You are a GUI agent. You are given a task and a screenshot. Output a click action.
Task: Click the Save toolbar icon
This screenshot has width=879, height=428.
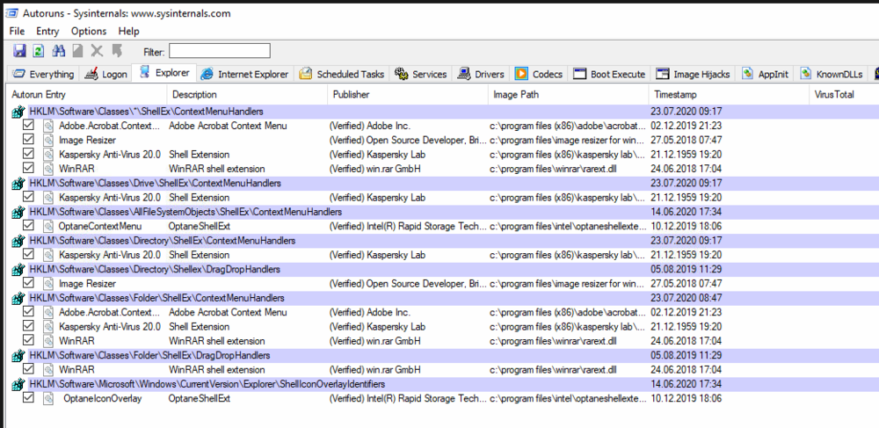tap(19, 51)
